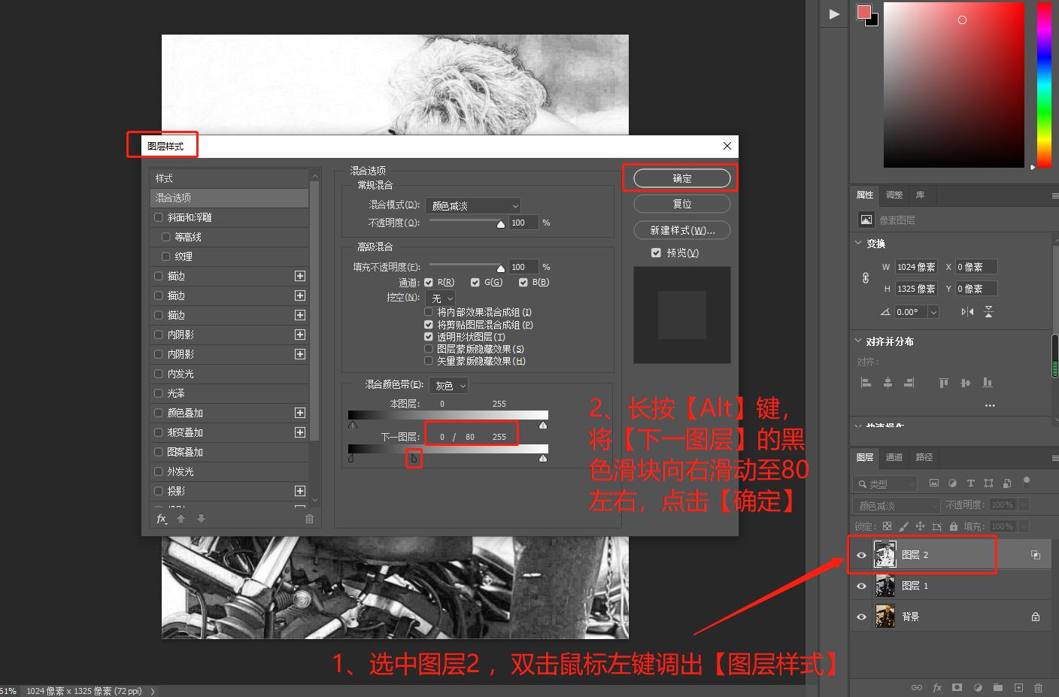The height and width of the screenshot is (697, 1059).
Task: Open 混合颜色带 dropdown set to 灰色
Action: 448,386
